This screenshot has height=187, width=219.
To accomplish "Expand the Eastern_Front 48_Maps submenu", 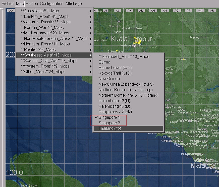I will [54, 17].
